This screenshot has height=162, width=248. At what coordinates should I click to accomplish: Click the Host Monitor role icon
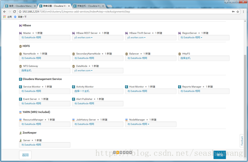click(x=126, y=87)
